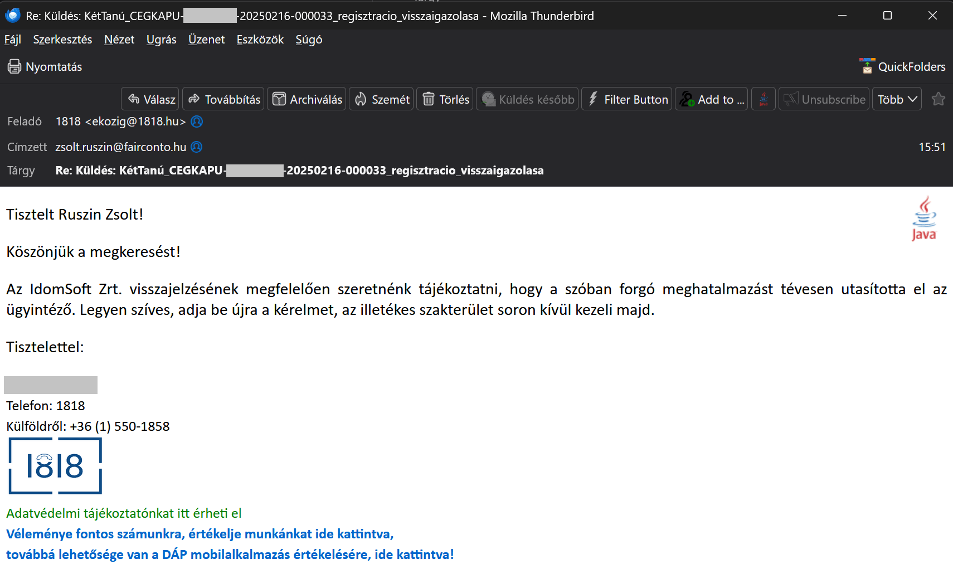Click the Válasz reply button
953x564 pixels.
click(150, 99)
